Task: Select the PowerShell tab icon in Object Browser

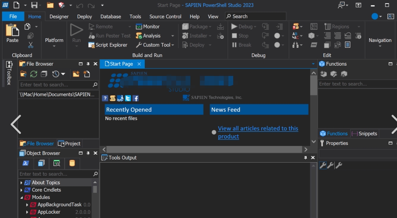Action: [25, 163]
